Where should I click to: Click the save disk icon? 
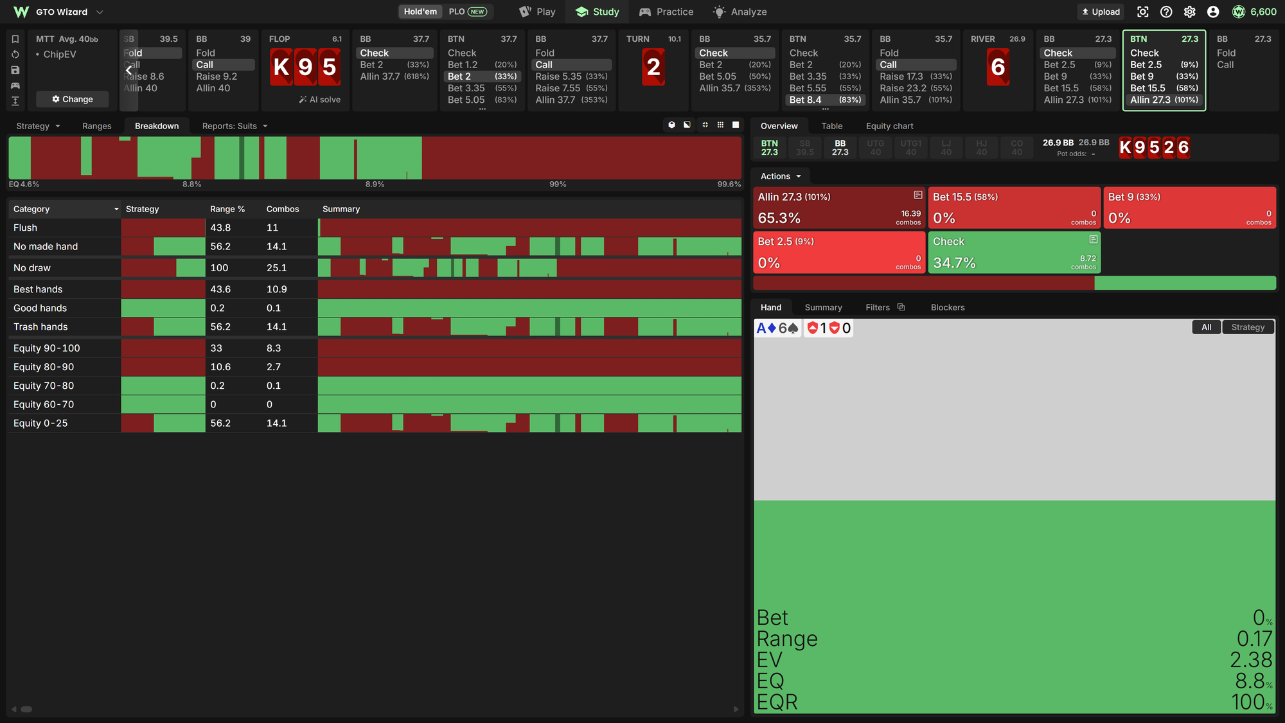(x=15, y=70)
